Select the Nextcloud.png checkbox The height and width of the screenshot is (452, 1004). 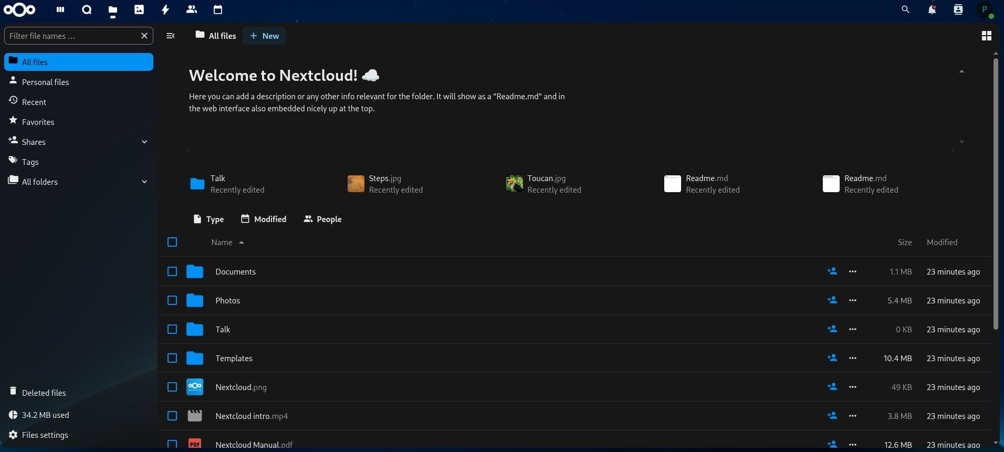coord(172,387)
